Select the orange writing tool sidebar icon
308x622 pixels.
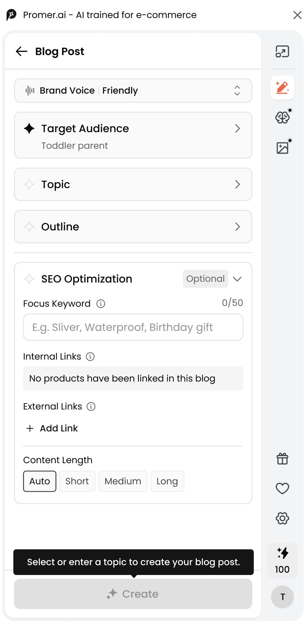point(283,88)
